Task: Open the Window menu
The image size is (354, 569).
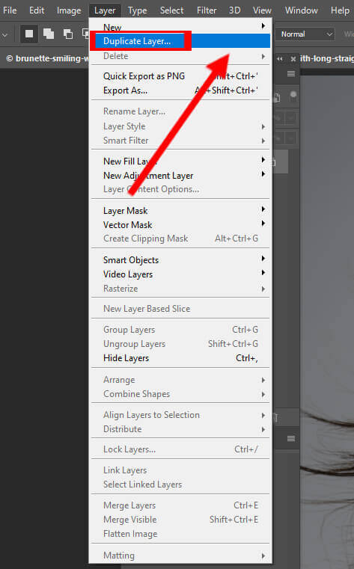Action: [x=301, y=10]
